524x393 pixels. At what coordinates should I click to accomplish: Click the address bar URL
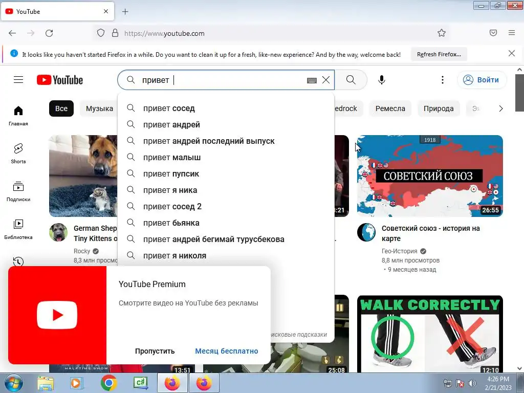click(164, 33)
